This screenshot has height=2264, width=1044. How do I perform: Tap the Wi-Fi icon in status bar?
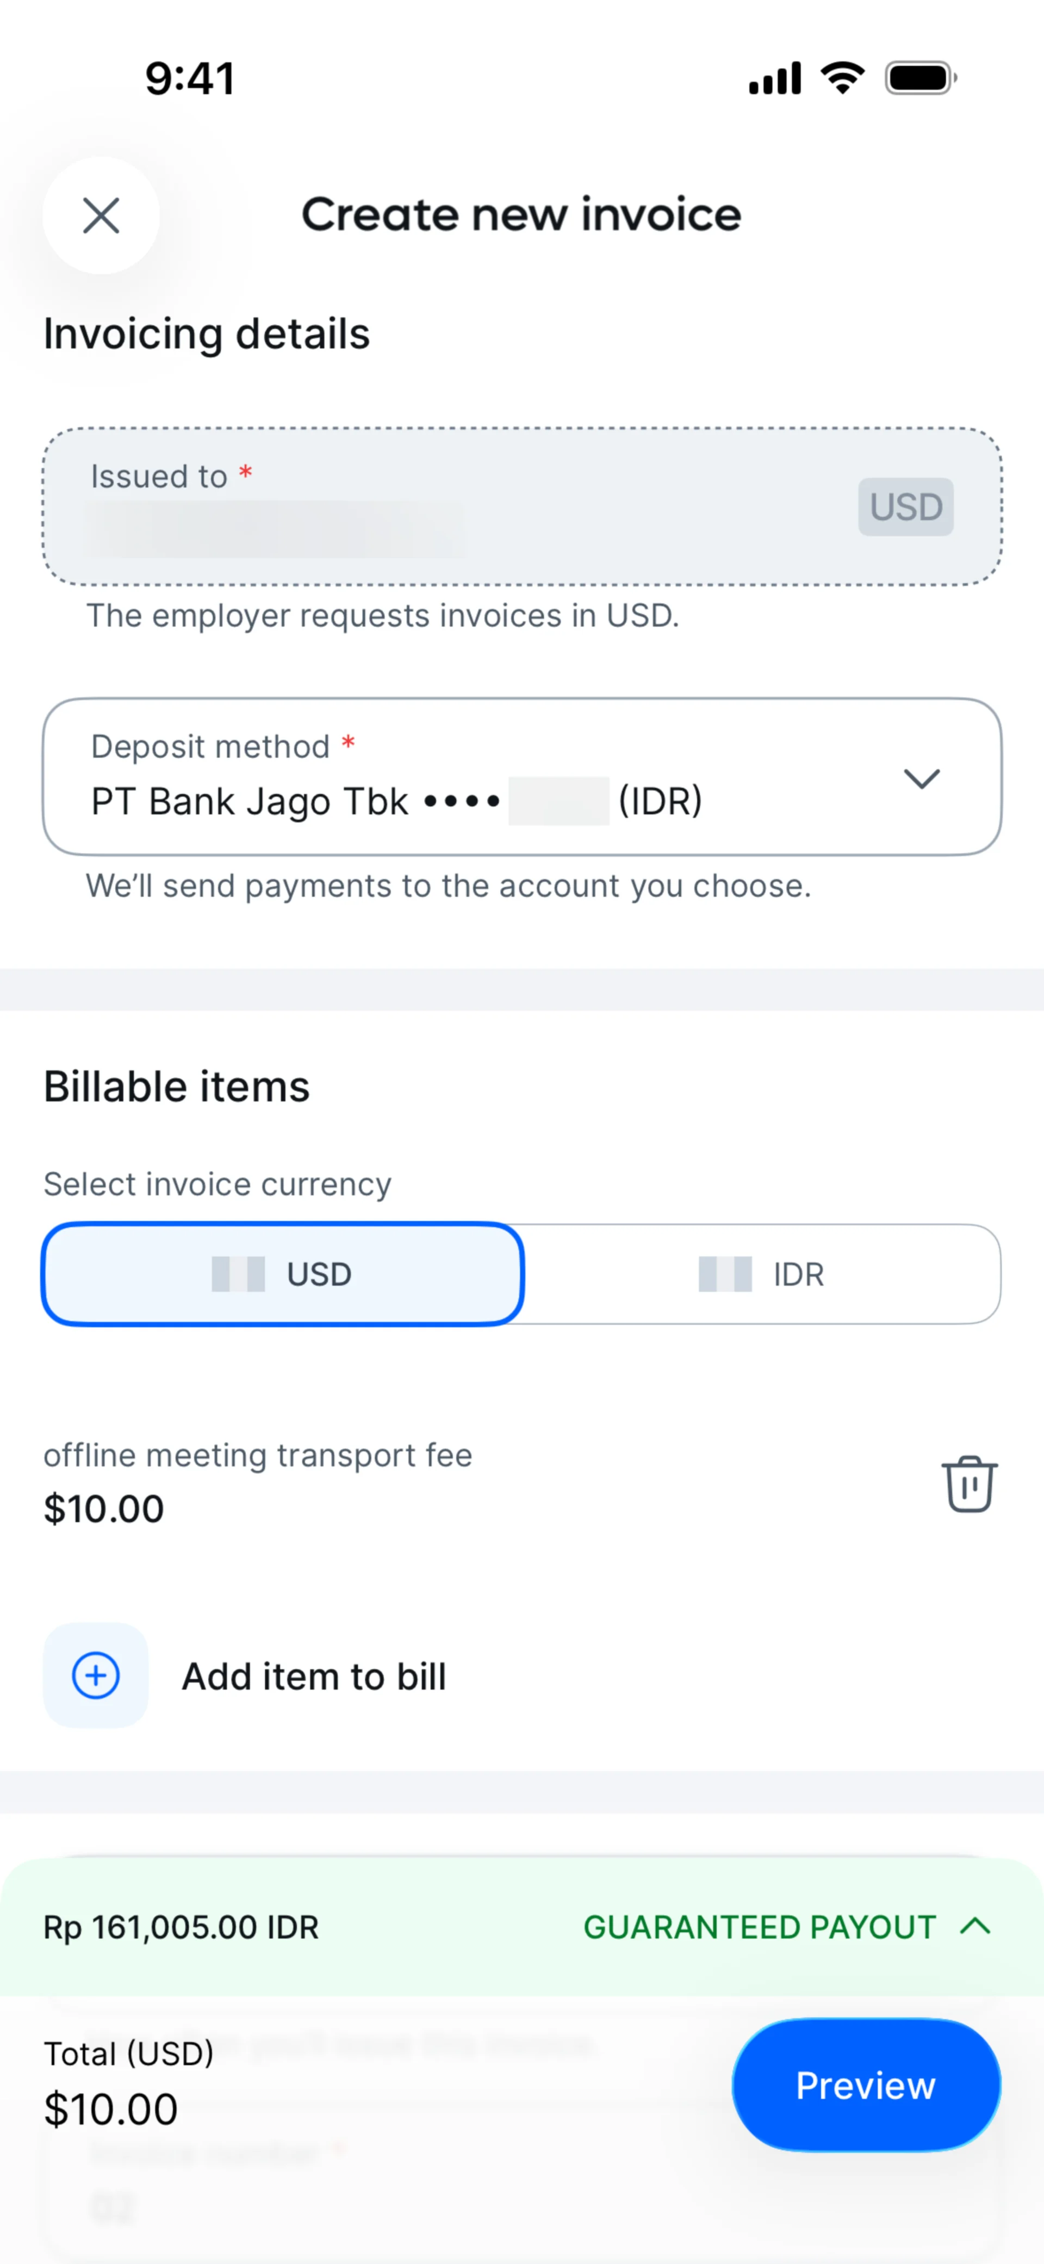[843, 78]
